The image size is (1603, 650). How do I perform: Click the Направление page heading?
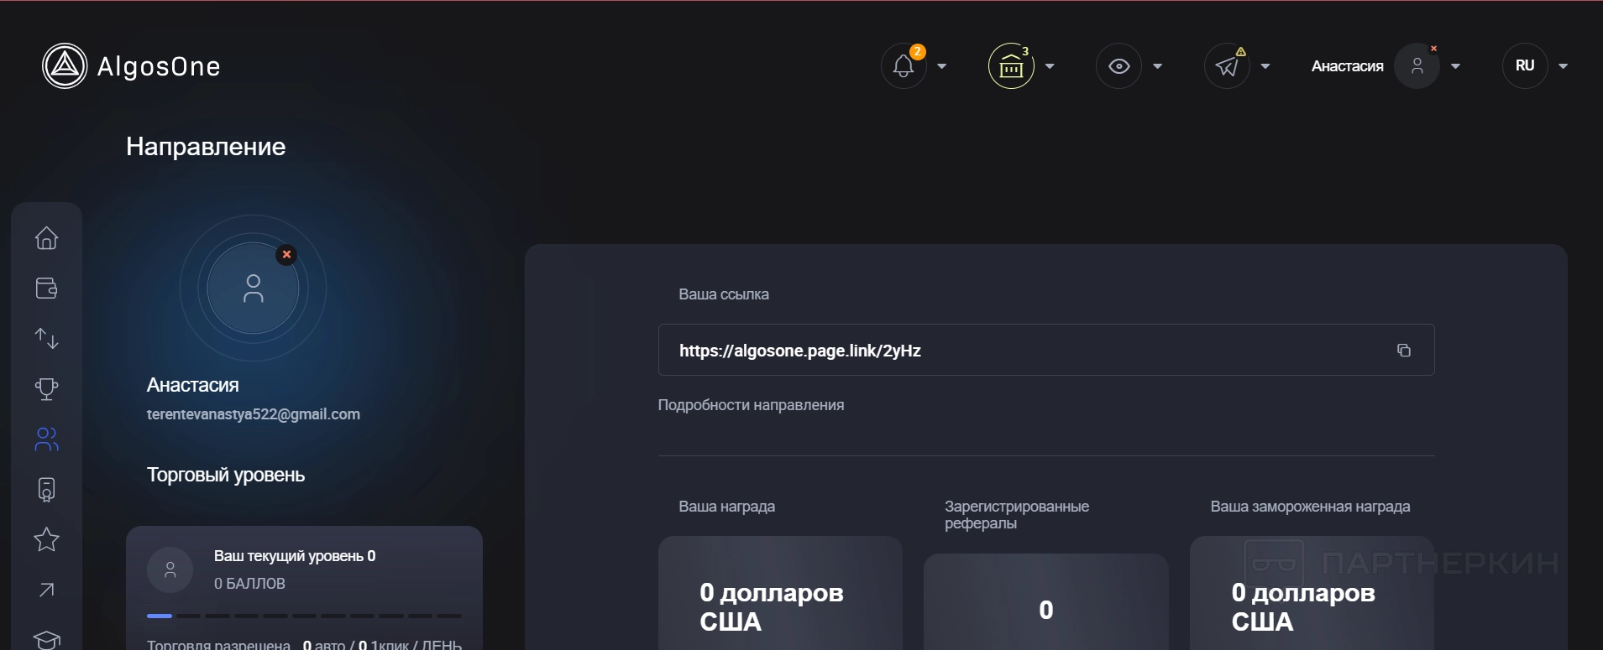click(x=206, y=147)
